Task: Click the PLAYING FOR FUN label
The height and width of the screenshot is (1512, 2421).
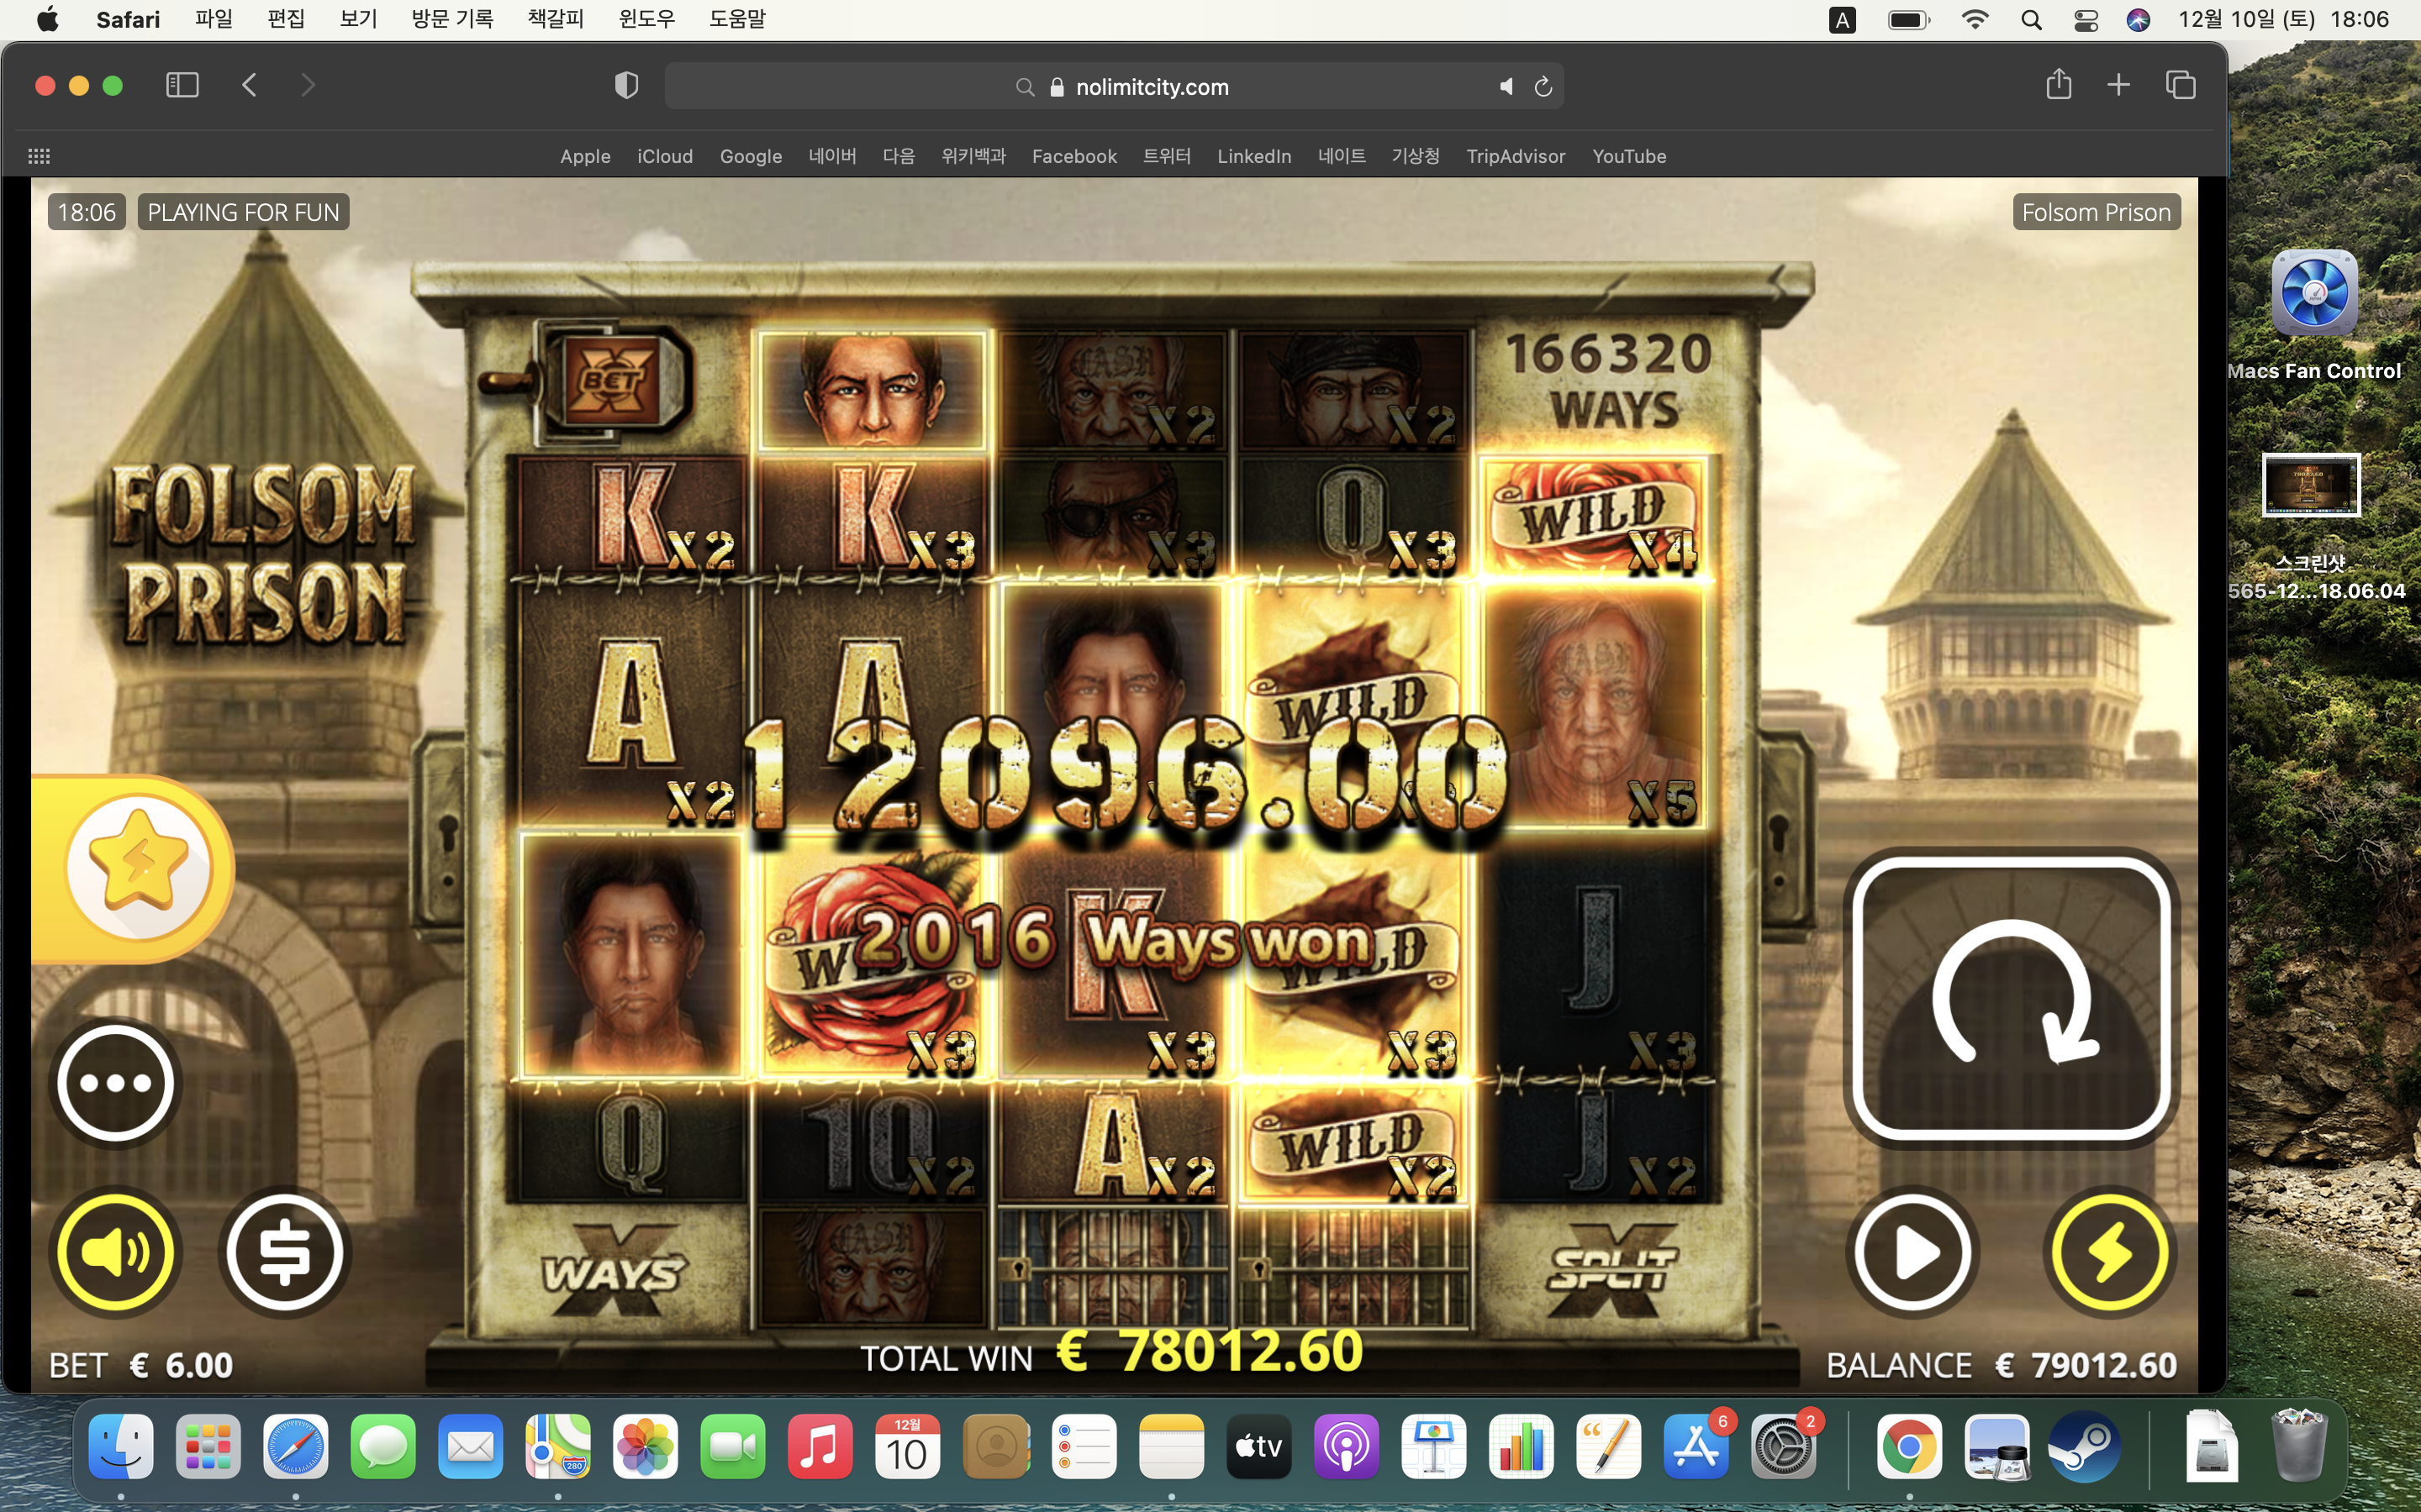Action: click(x=243, y=212)
